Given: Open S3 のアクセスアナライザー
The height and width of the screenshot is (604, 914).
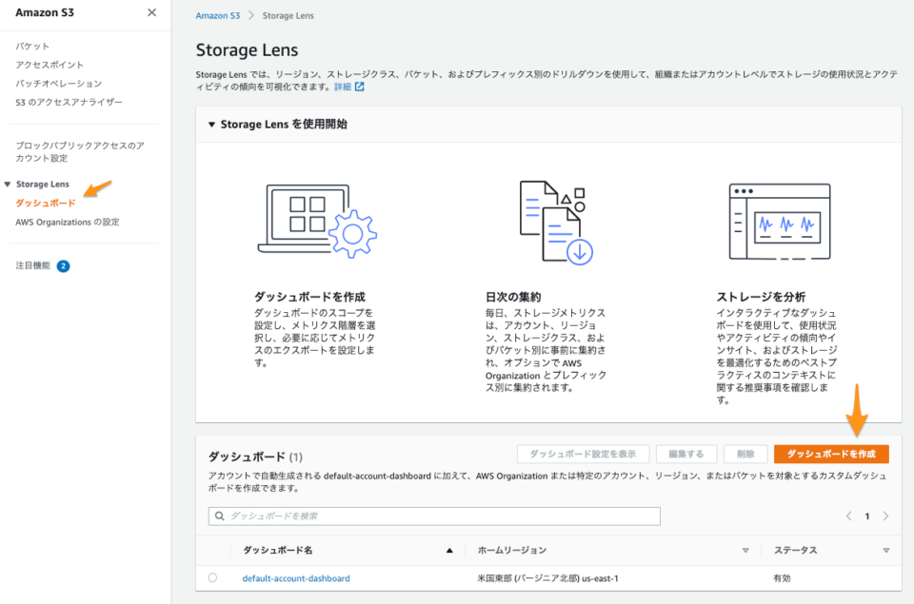Looking at the screenshot, I should (69, 102).
